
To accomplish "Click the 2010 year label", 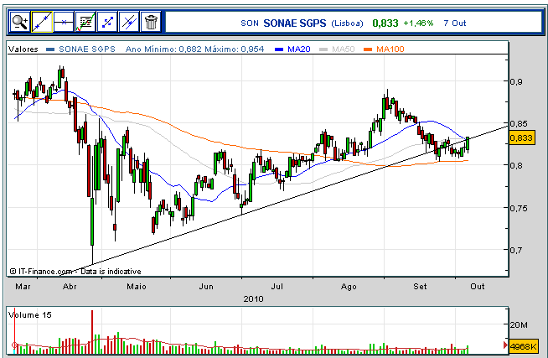I will tap(253, 299).
